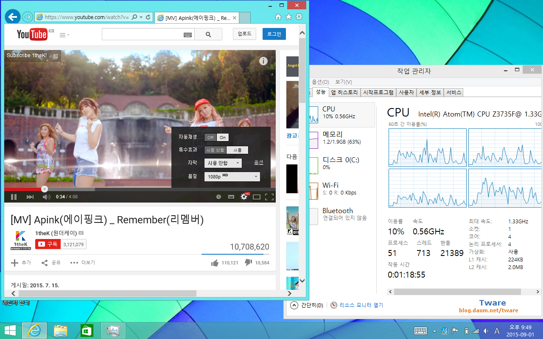Pause the video

pyautogui.click(x=14, y=197)
